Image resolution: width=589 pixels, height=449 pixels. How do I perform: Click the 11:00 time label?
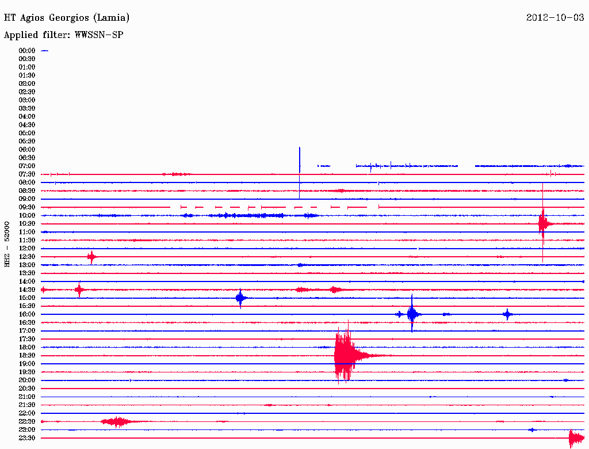point(27,232)
